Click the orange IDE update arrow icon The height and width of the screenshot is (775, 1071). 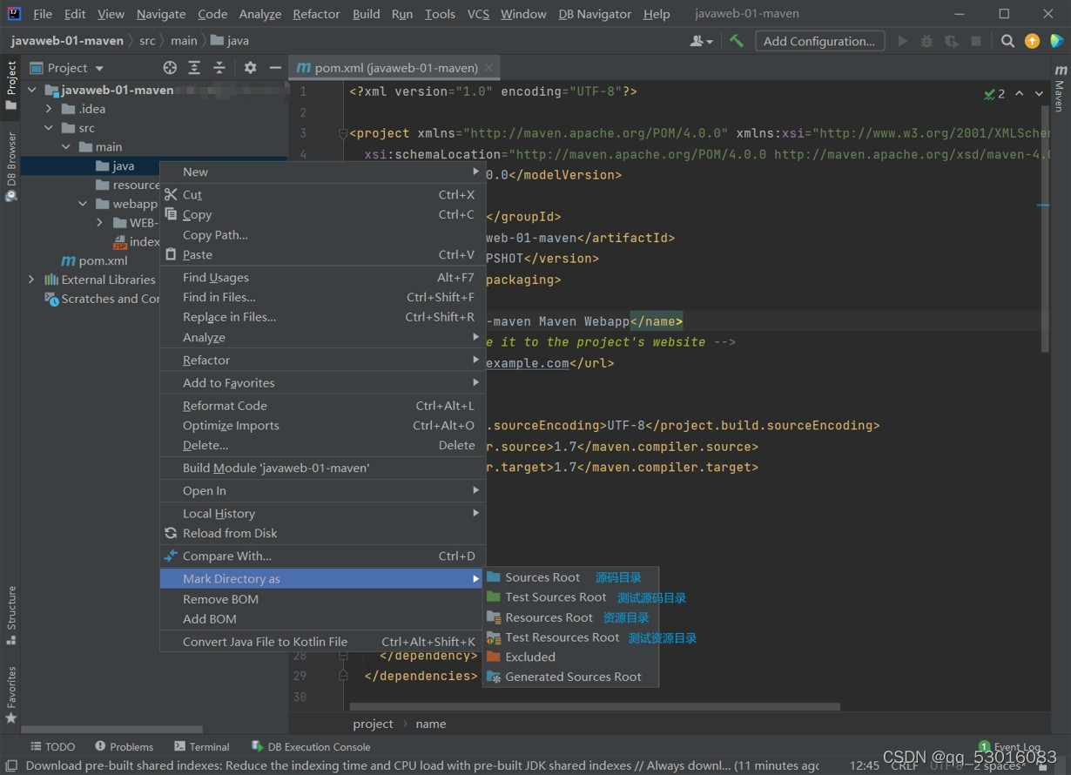(1032, 41)
